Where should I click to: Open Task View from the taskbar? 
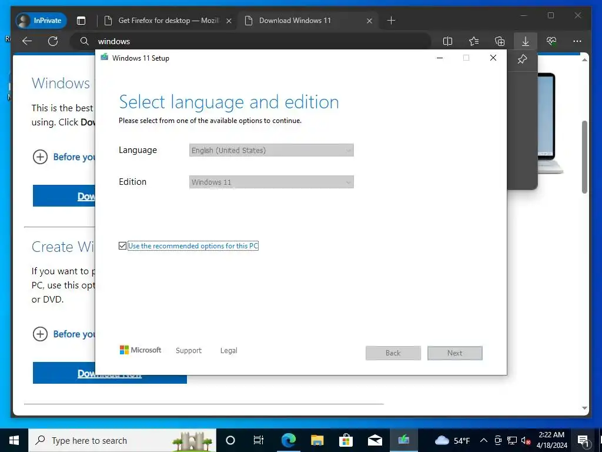(259, 440)
